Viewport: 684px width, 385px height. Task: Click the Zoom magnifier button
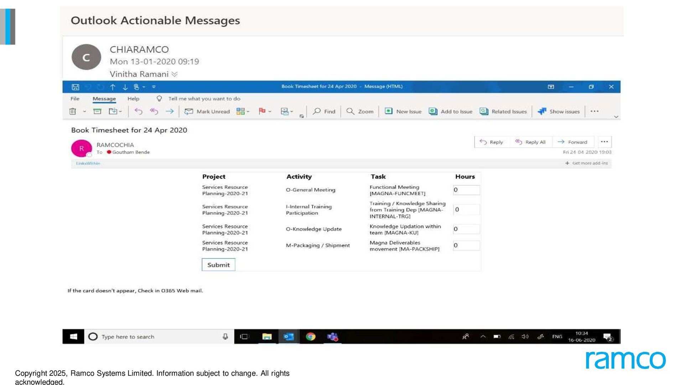360,112
